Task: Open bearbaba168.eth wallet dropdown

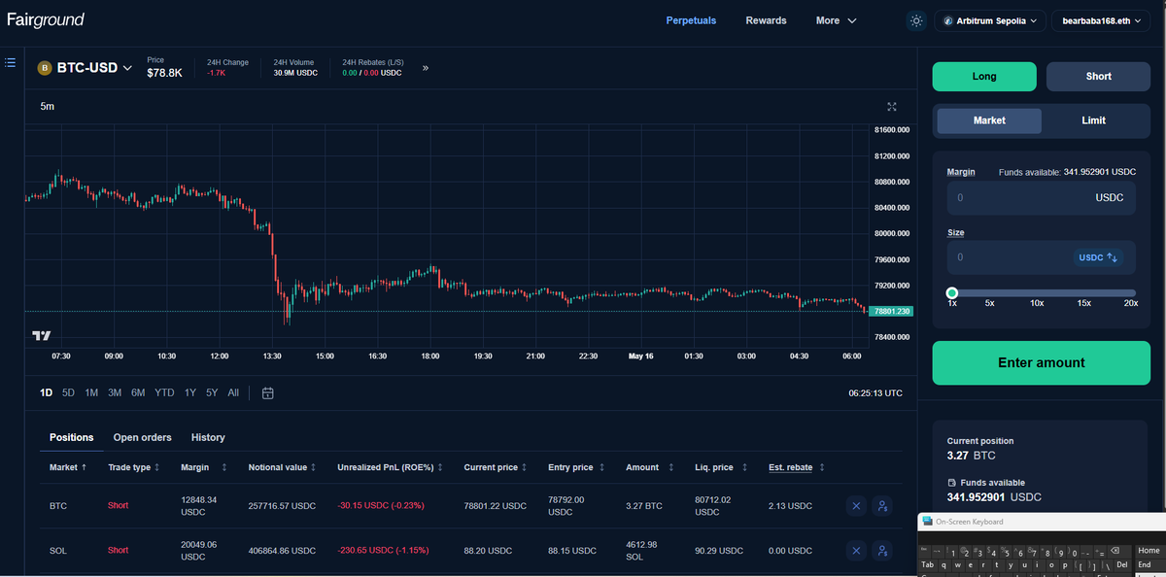Action: point(1100,20)
